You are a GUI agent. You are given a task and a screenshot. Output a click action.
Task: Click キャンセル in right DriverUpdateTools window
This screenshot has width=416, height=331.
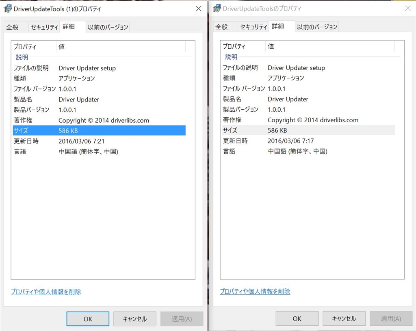344,318
